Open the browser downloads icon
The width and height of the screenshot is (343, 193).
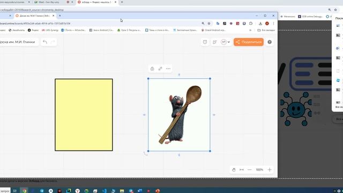[260, 24]
